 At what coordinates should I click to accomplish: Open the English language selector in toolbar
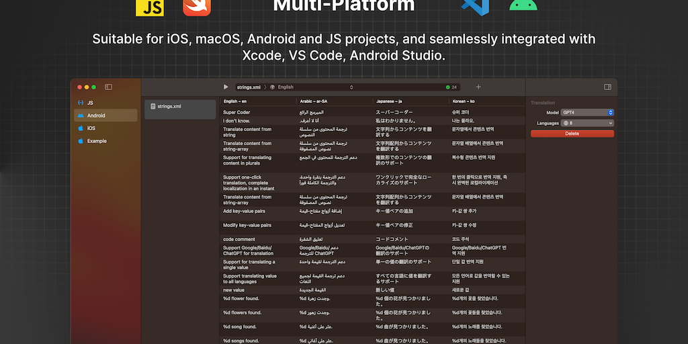pyautogui.click(x=312, y=87)
